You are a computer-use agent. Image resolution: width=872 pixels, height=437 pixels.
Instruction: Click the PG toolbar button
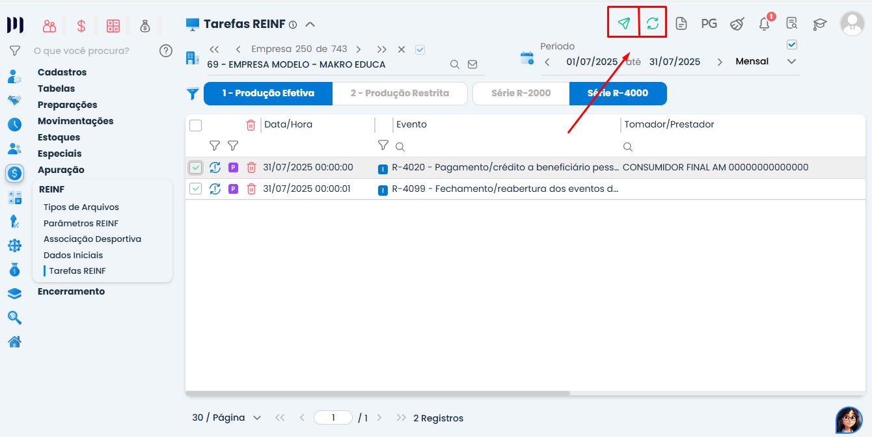pos(709,24)
